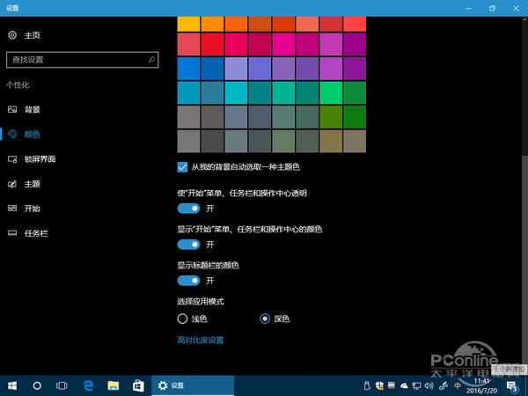Screen dimensions: 528x396
Task: Pick the default blue swatch in third row
Action: pyautogui.click(x=188, y=69)
